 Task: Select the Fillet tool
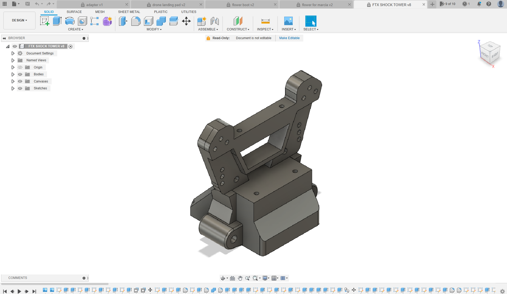[x=136, y=21]
